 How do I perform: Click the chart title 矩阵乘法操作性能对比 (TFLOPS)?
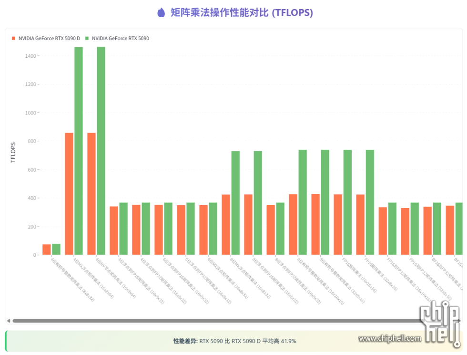coord(242,12)
